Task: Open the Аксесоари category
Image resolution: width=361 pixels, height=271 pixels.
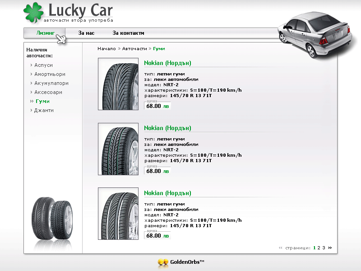Action: [x=48, y=92]
